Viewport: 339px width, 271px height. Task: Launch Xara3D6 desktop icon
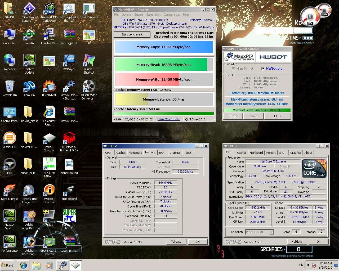pos(29,88)
